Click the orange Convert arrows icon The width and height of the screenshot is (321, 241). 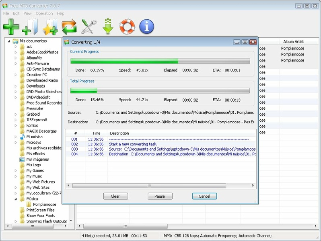[69, 27]
